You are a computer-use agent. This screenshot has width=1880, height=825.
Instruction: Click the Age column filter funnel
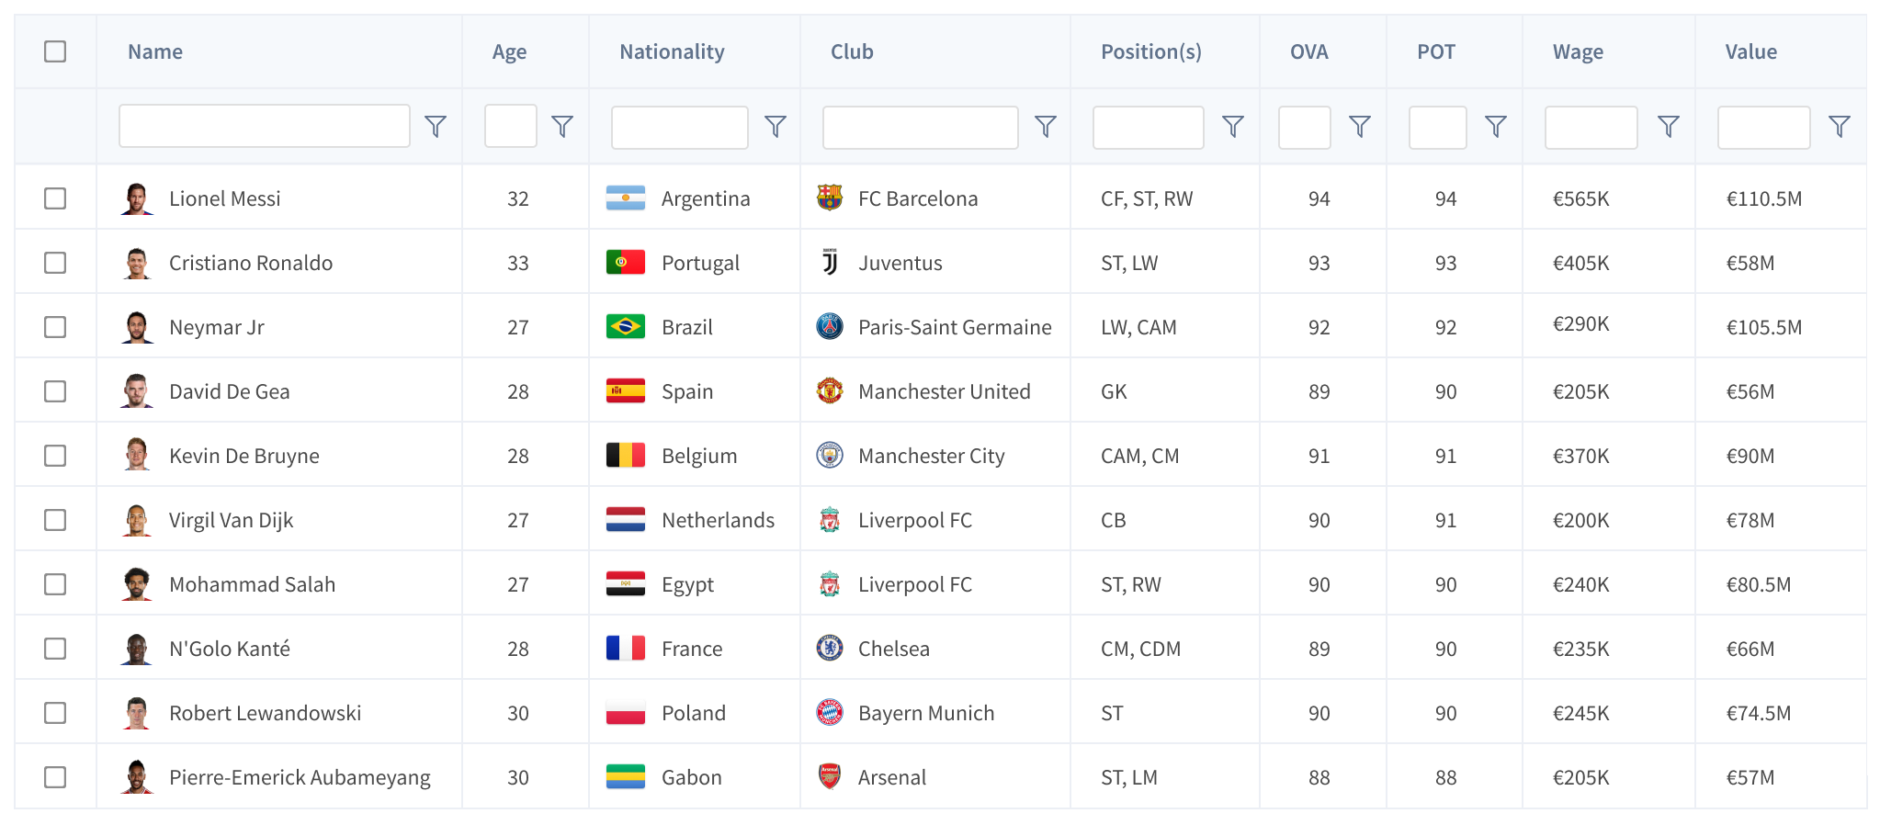point(562,127)
